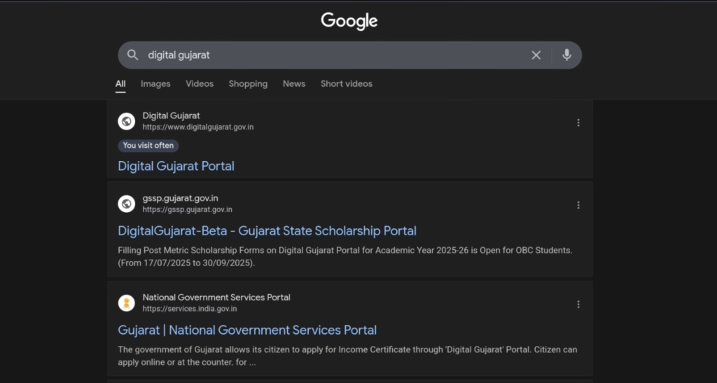Open more options for Digital Gujarat result
Screen dimensions: 717x383
[578, 123]
